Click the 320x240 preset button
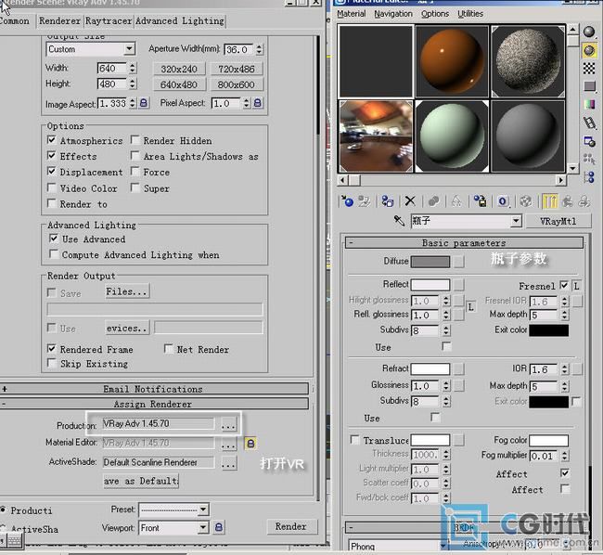 point(179,69)
